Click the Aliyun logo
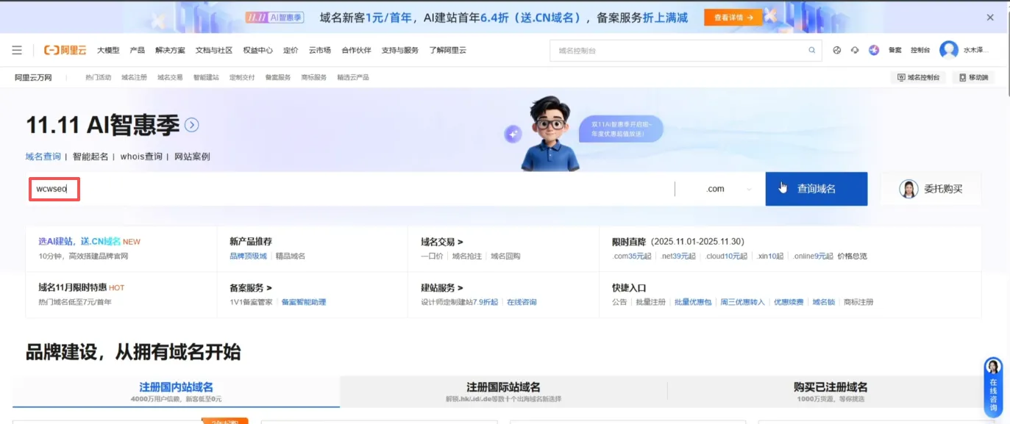Viewport: 1010px width, 424px height. 65,50
